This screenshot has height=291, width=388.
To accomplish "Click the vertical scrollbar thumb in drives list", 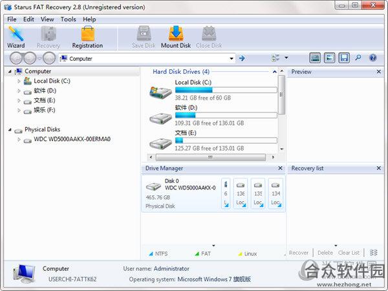I will [x=281, y=95].
